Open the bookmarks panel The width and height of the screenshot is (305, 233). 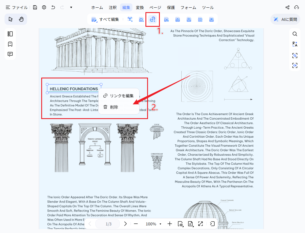10,44
